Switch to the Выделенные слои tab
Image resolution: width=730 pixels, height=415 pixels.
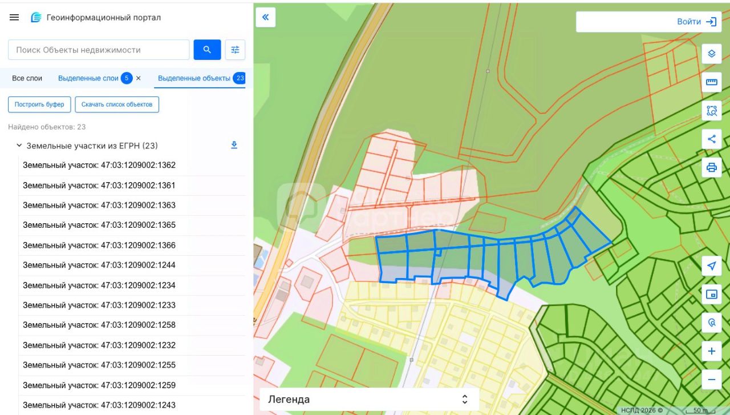click(x=88, y=78)
